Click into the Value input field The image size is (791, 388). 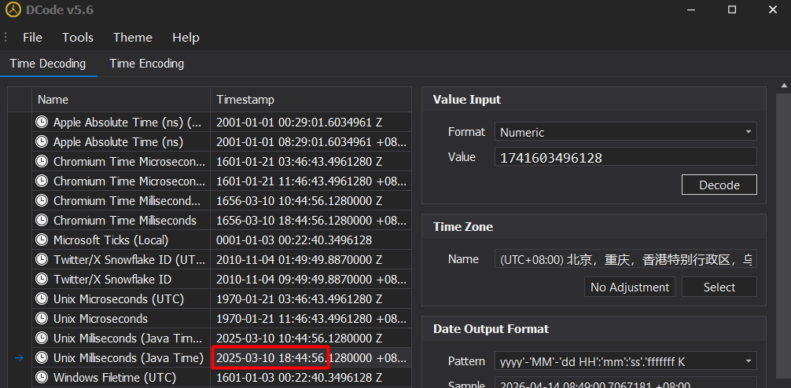[625, 157]
